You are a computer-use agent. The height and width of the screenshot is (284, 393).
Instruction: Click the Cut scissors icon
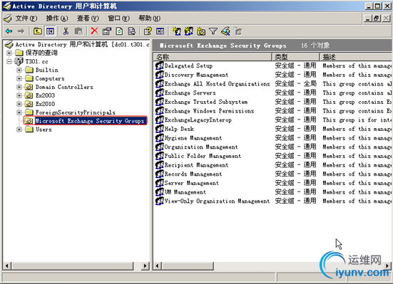click(66, 31)
